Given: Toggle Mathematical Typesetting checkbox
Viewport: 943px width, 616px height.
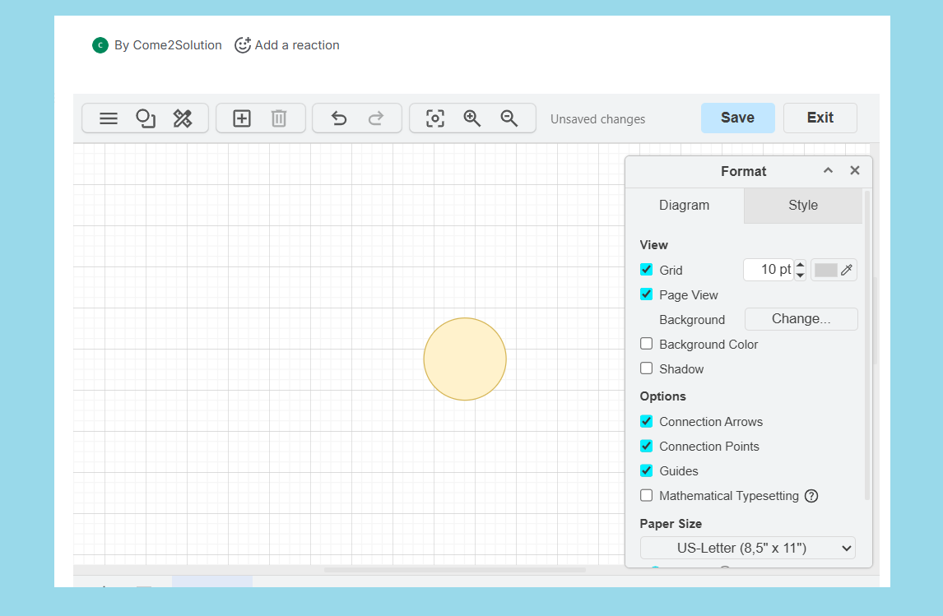Looking at the screenshot, I should [x=647, y=495].
